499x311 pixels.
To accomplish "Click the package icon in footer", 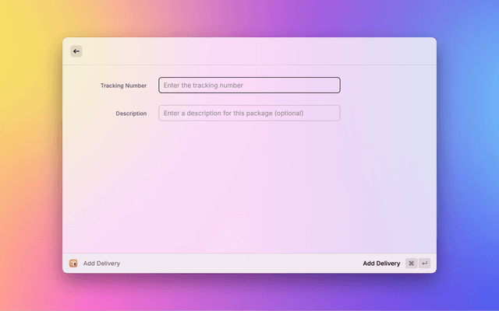I will [73, 264].
